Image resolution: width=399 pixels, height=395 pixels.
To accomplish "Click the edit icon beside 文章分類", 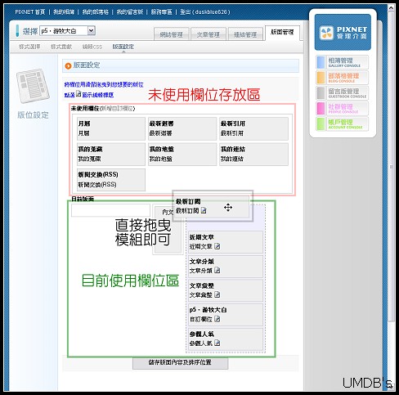I will [217, 270].
